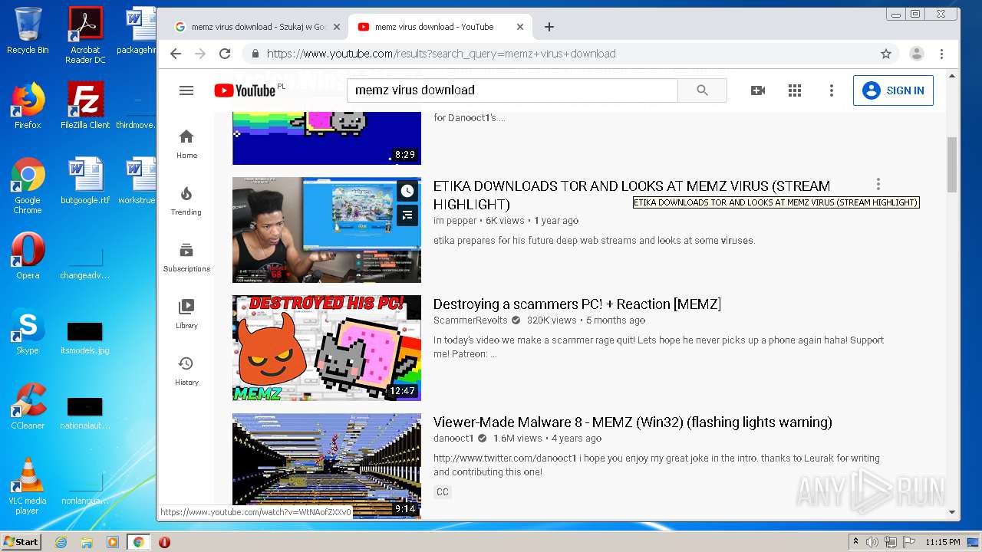
Task: Click Opera taskbar icon
Action: (x=164, y=542)
